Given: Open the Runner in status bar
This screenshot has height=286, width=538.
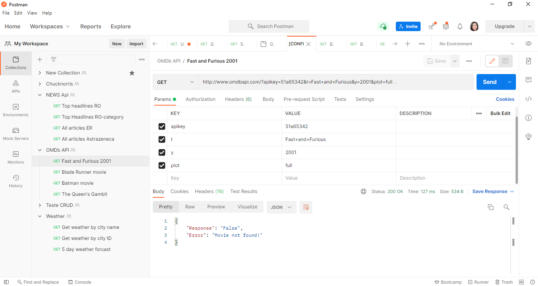Looking at the screenshot, I should click(478, 282).
